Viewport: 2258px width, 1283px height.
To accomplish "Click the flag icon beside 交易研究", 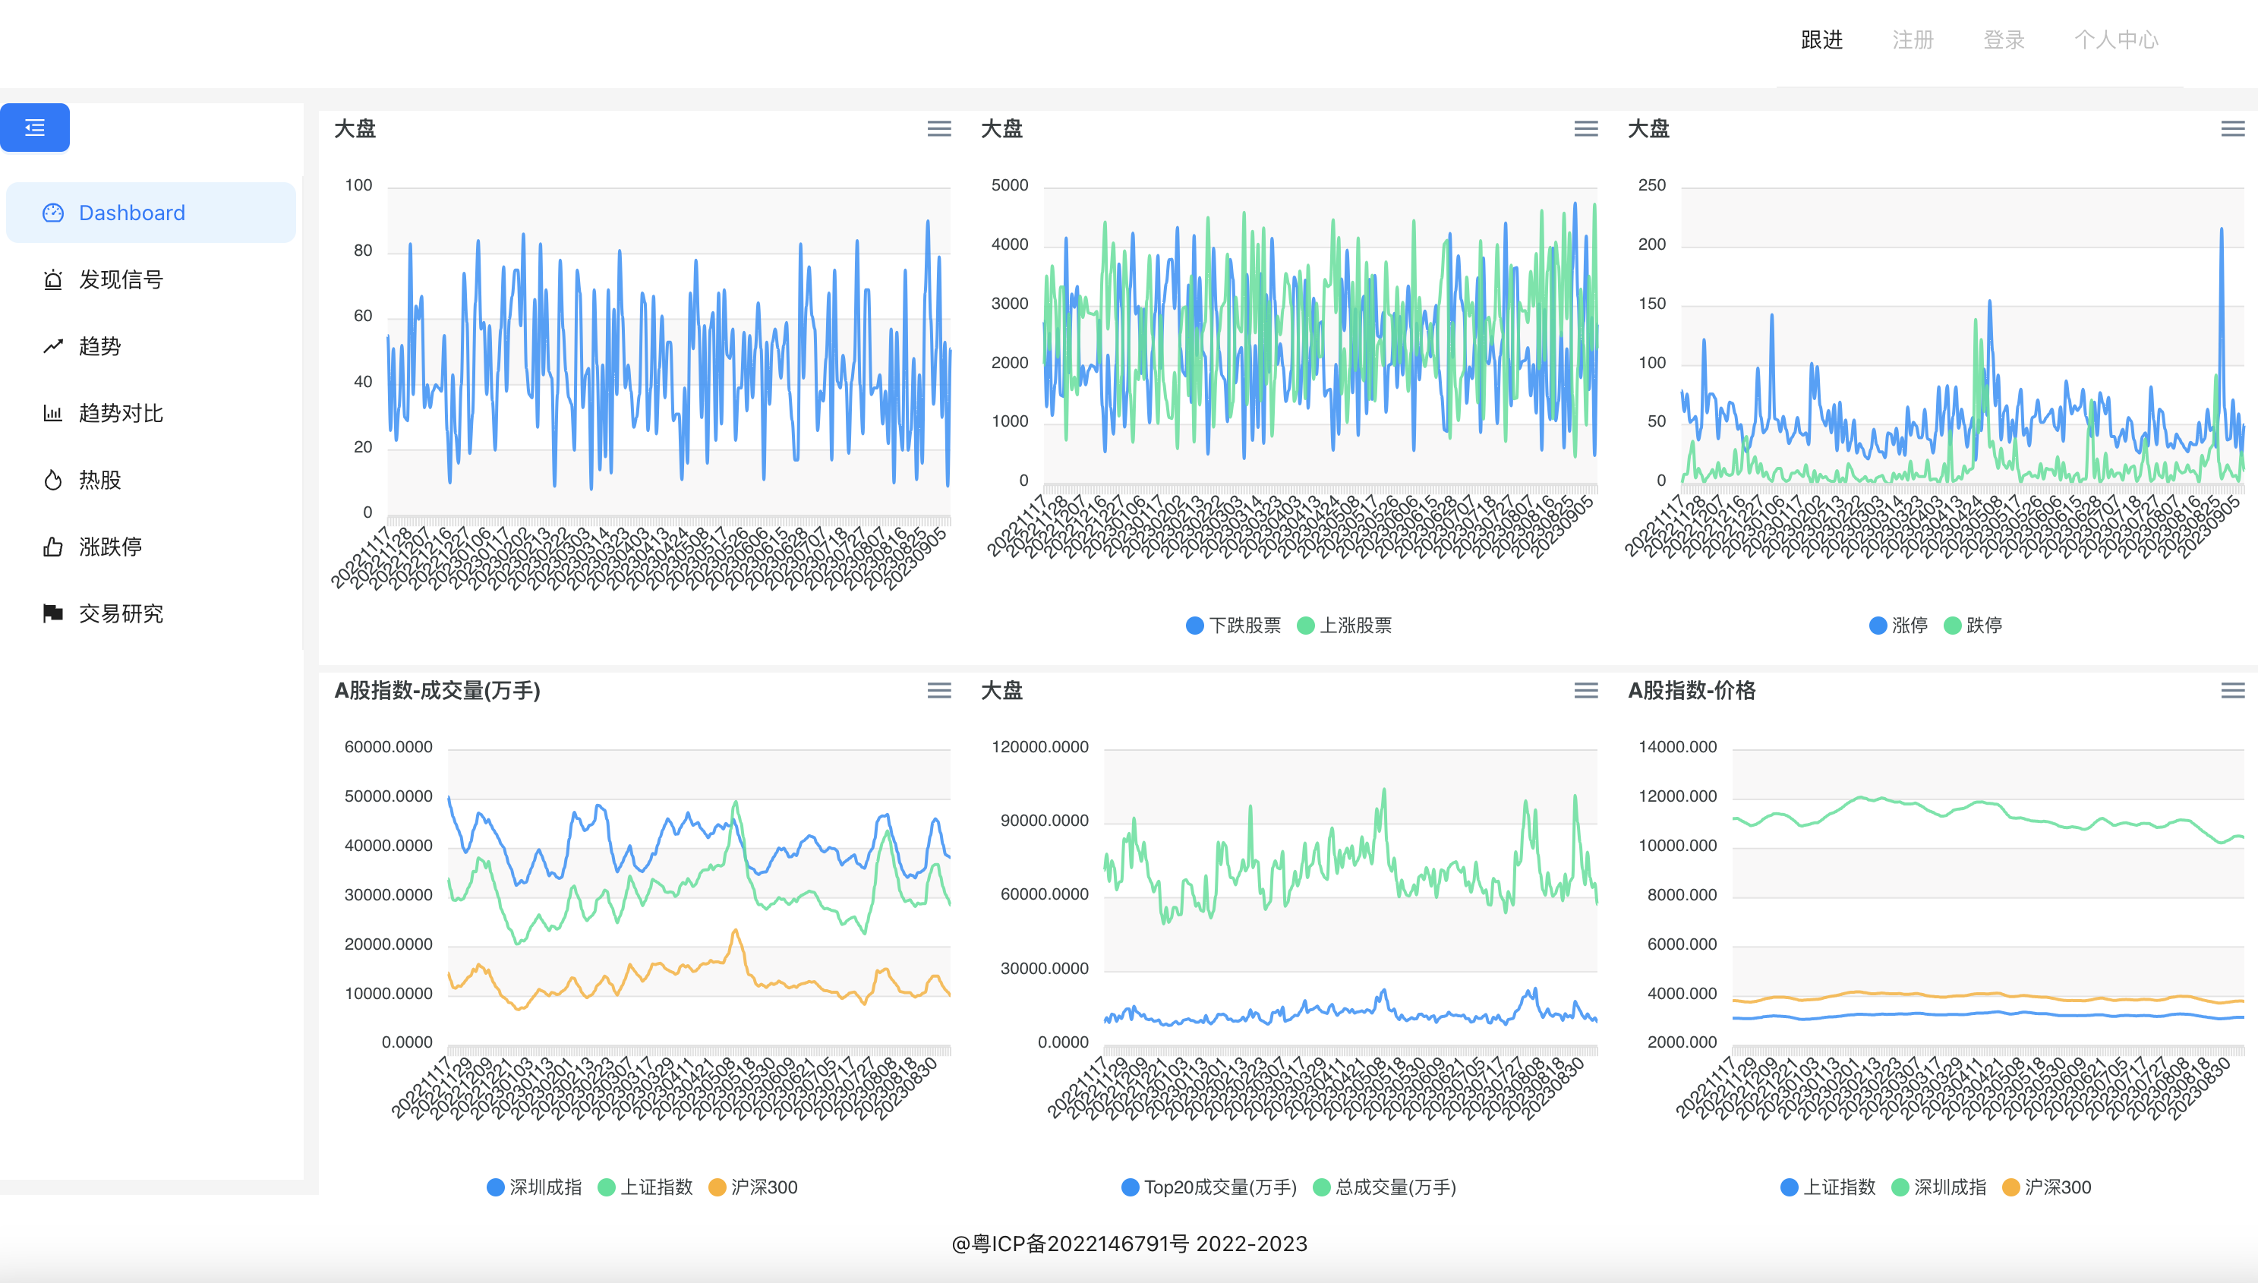I will click(53, 613).
